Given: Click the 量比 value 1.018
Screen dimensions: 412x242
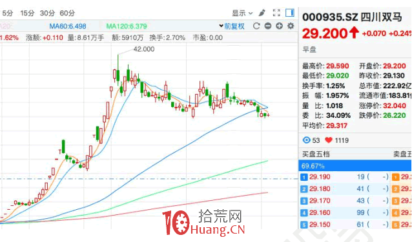Looking at the screenshot, I should pyautogui.click(x=335, y=106).
